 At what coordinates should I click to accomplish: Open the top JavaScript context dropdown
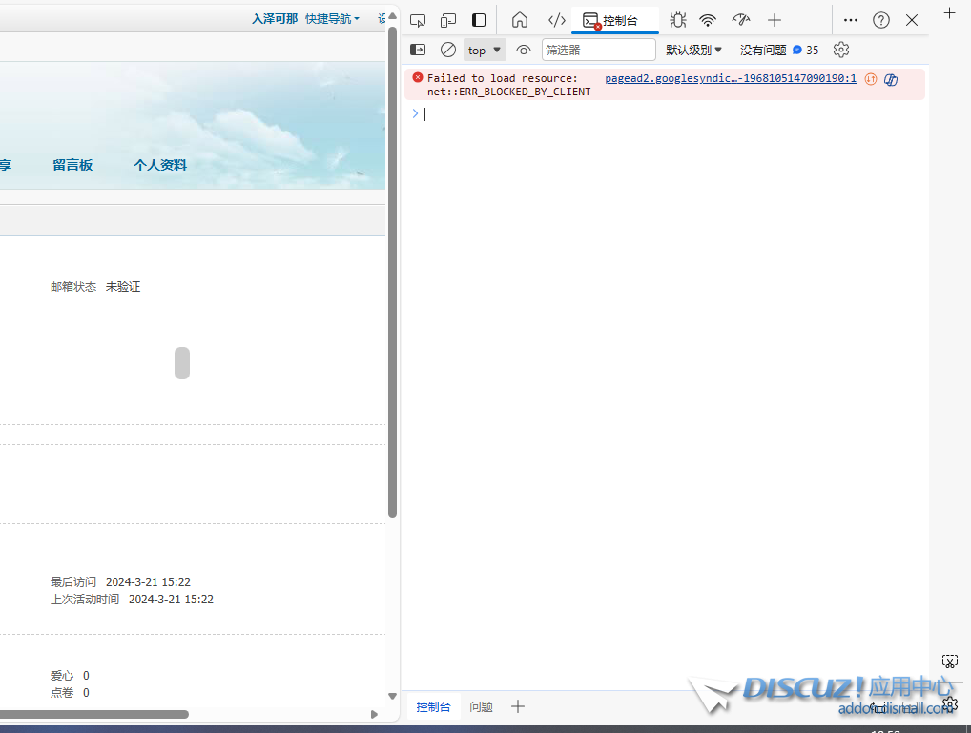485,50
